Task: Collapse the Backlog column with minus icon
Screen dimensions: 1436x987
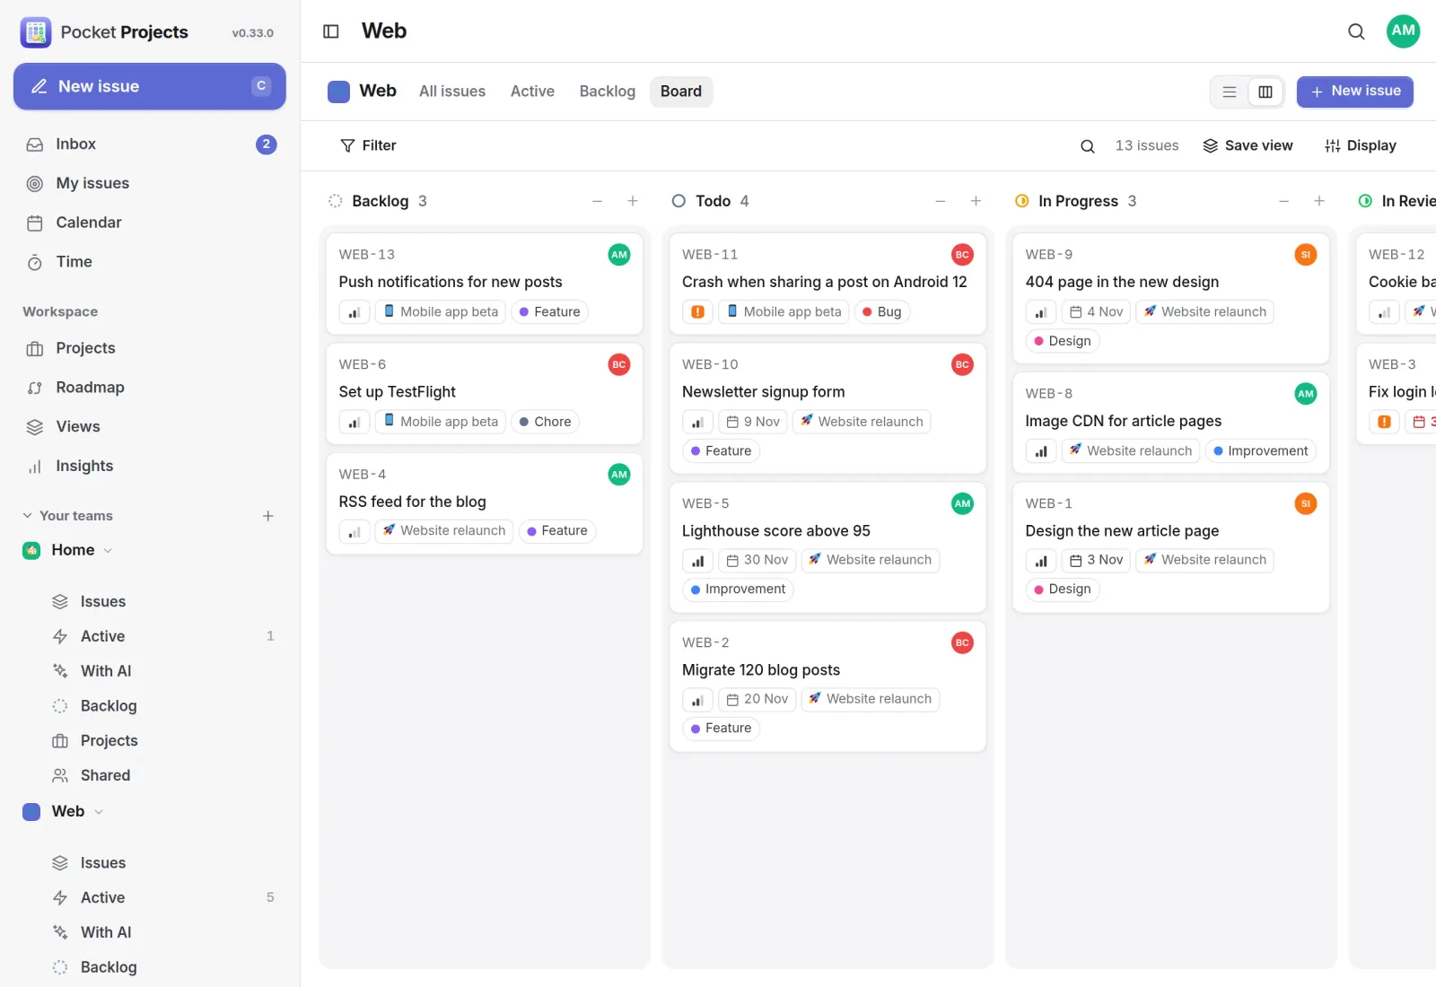Action: [597, 201]
